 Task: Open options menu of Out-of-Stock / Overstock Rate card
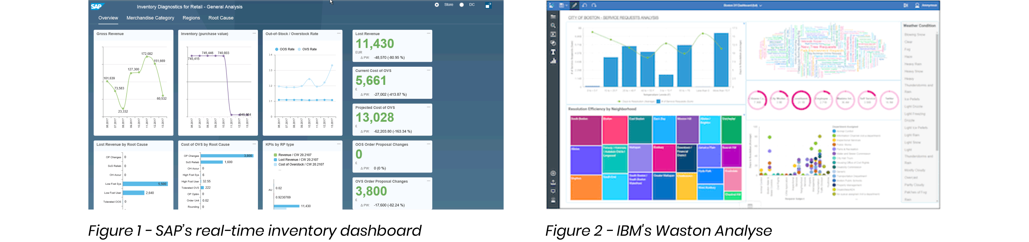pos(339,34)
